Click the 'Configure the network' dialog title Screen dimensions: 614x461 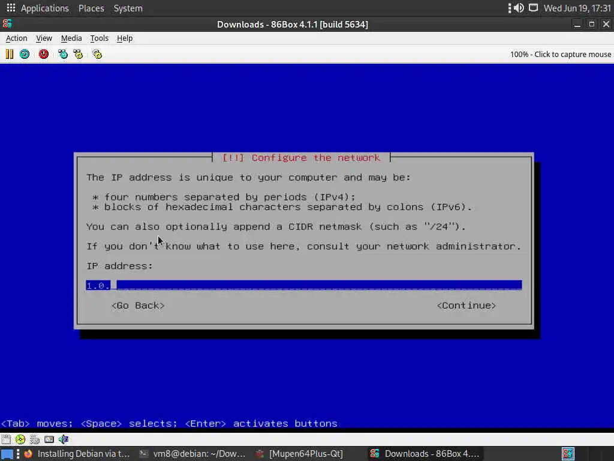(301, 158)
